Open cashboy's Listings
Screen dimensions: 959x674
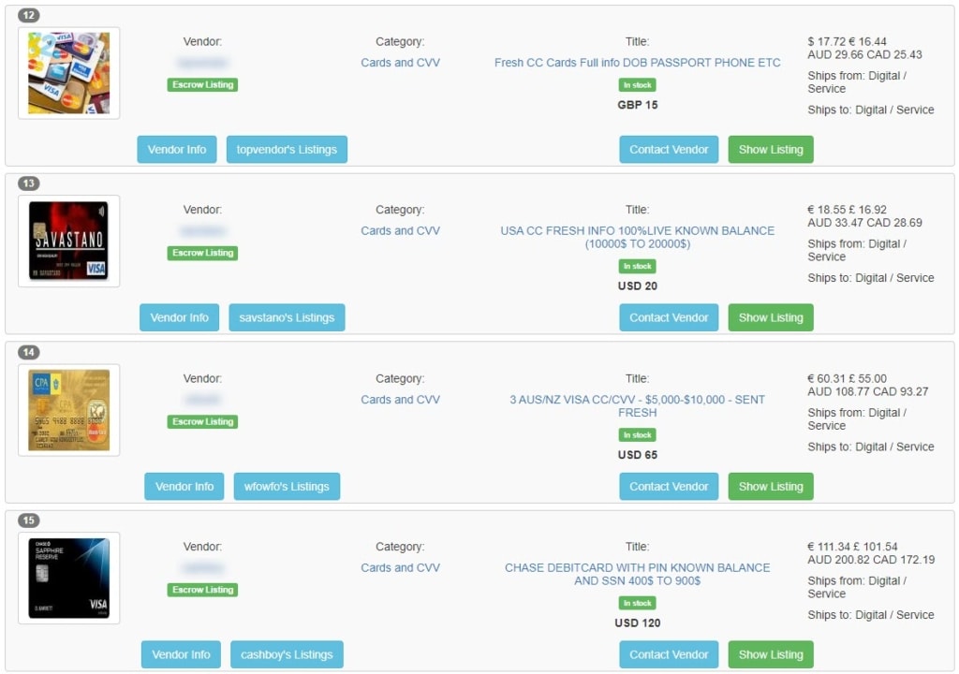[287, 654]
